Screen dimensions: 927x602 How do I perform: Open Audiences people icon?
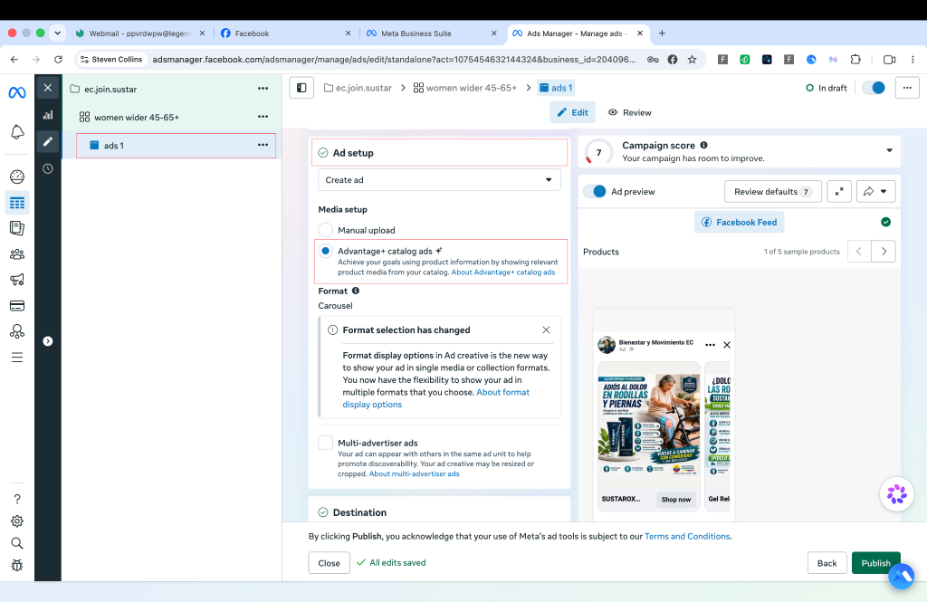pyautogui.click(x=17, y=254)
